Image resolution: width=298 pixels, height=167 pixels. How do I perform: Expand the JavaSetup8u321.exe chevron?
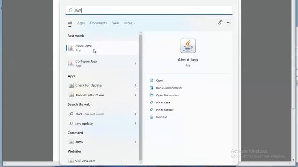point(135,95)
